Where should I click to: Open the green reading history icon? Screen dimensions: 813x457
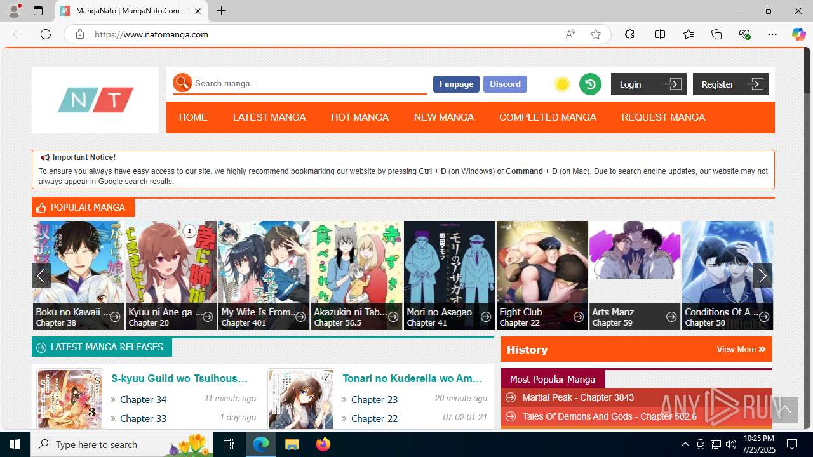(590, 84)
